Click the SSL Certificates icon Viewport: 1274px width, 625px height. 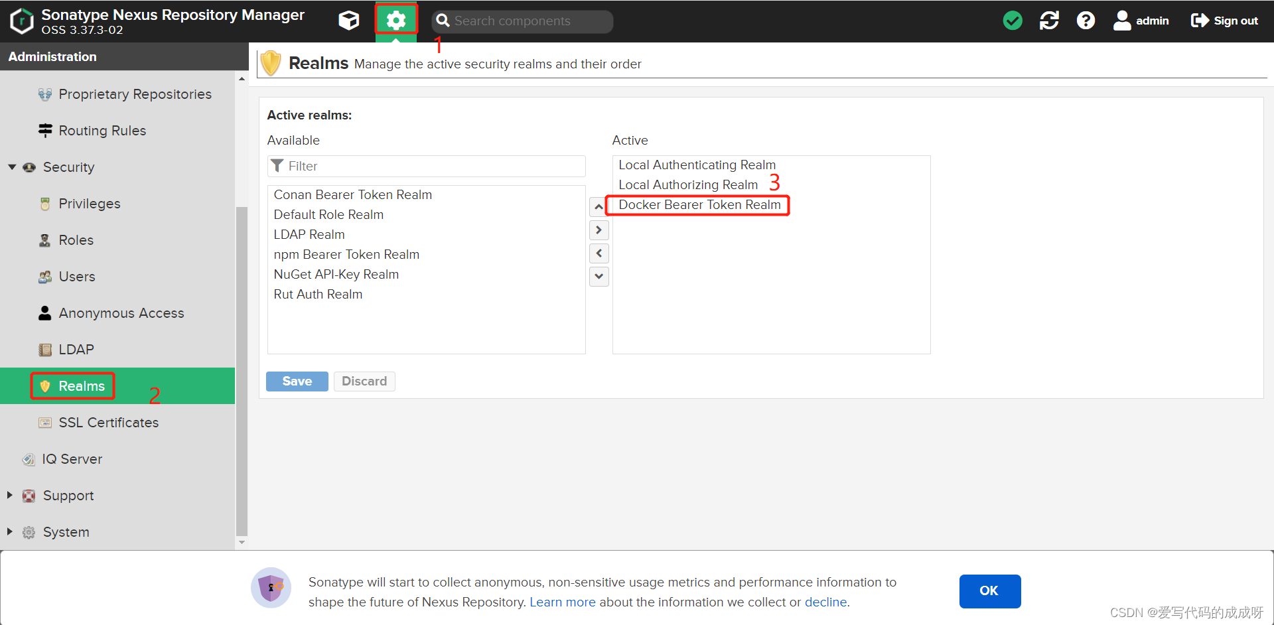click(x=45, y=423)
